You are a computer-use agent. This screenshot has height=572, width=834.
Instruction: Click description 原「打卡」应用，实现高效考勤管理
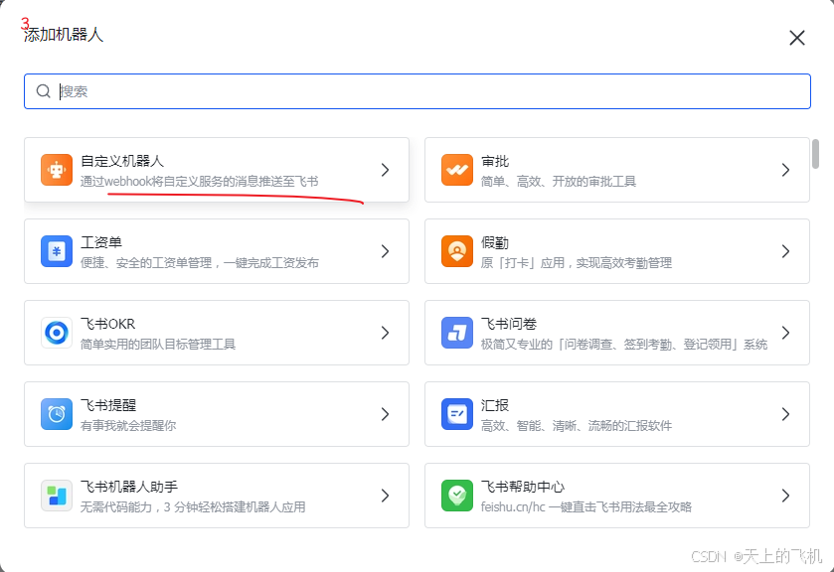tap(576, 262)
